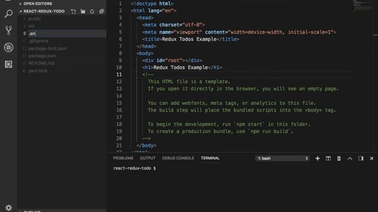The height and width of the screenshot is (212, 378).
Task: Open package.json file
Action: pos(42,56)
